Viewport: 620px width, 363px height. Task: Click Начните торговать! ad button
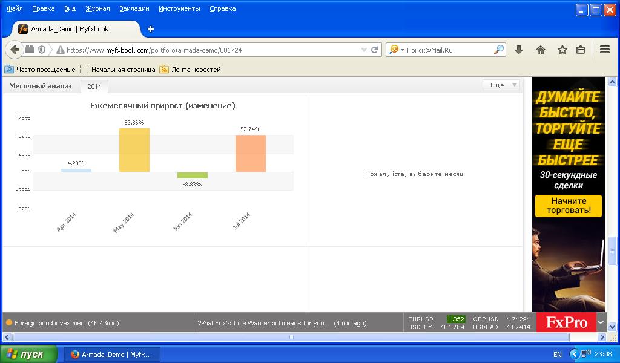click(569, 206)
